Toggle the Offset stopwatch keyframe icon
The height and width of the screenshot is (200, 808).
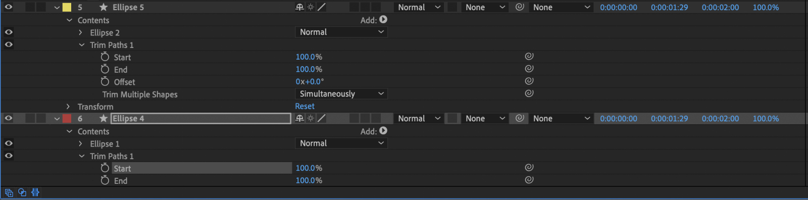tap(105, 81)
